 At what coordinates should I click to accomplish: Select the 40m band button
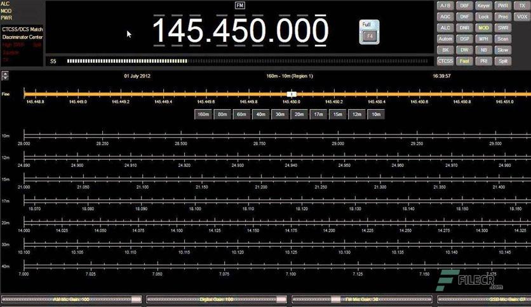click(261, 114)
